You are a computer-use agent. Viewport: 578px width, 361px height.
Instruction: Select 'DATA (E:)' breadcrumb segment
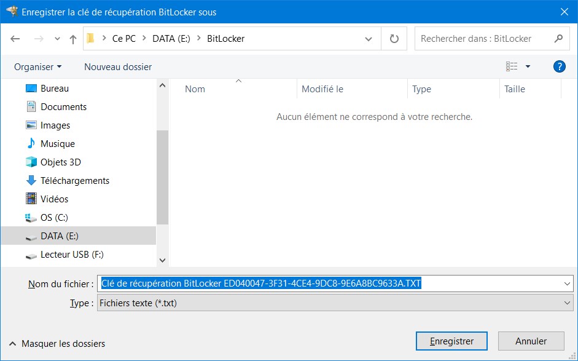(171, 38)
